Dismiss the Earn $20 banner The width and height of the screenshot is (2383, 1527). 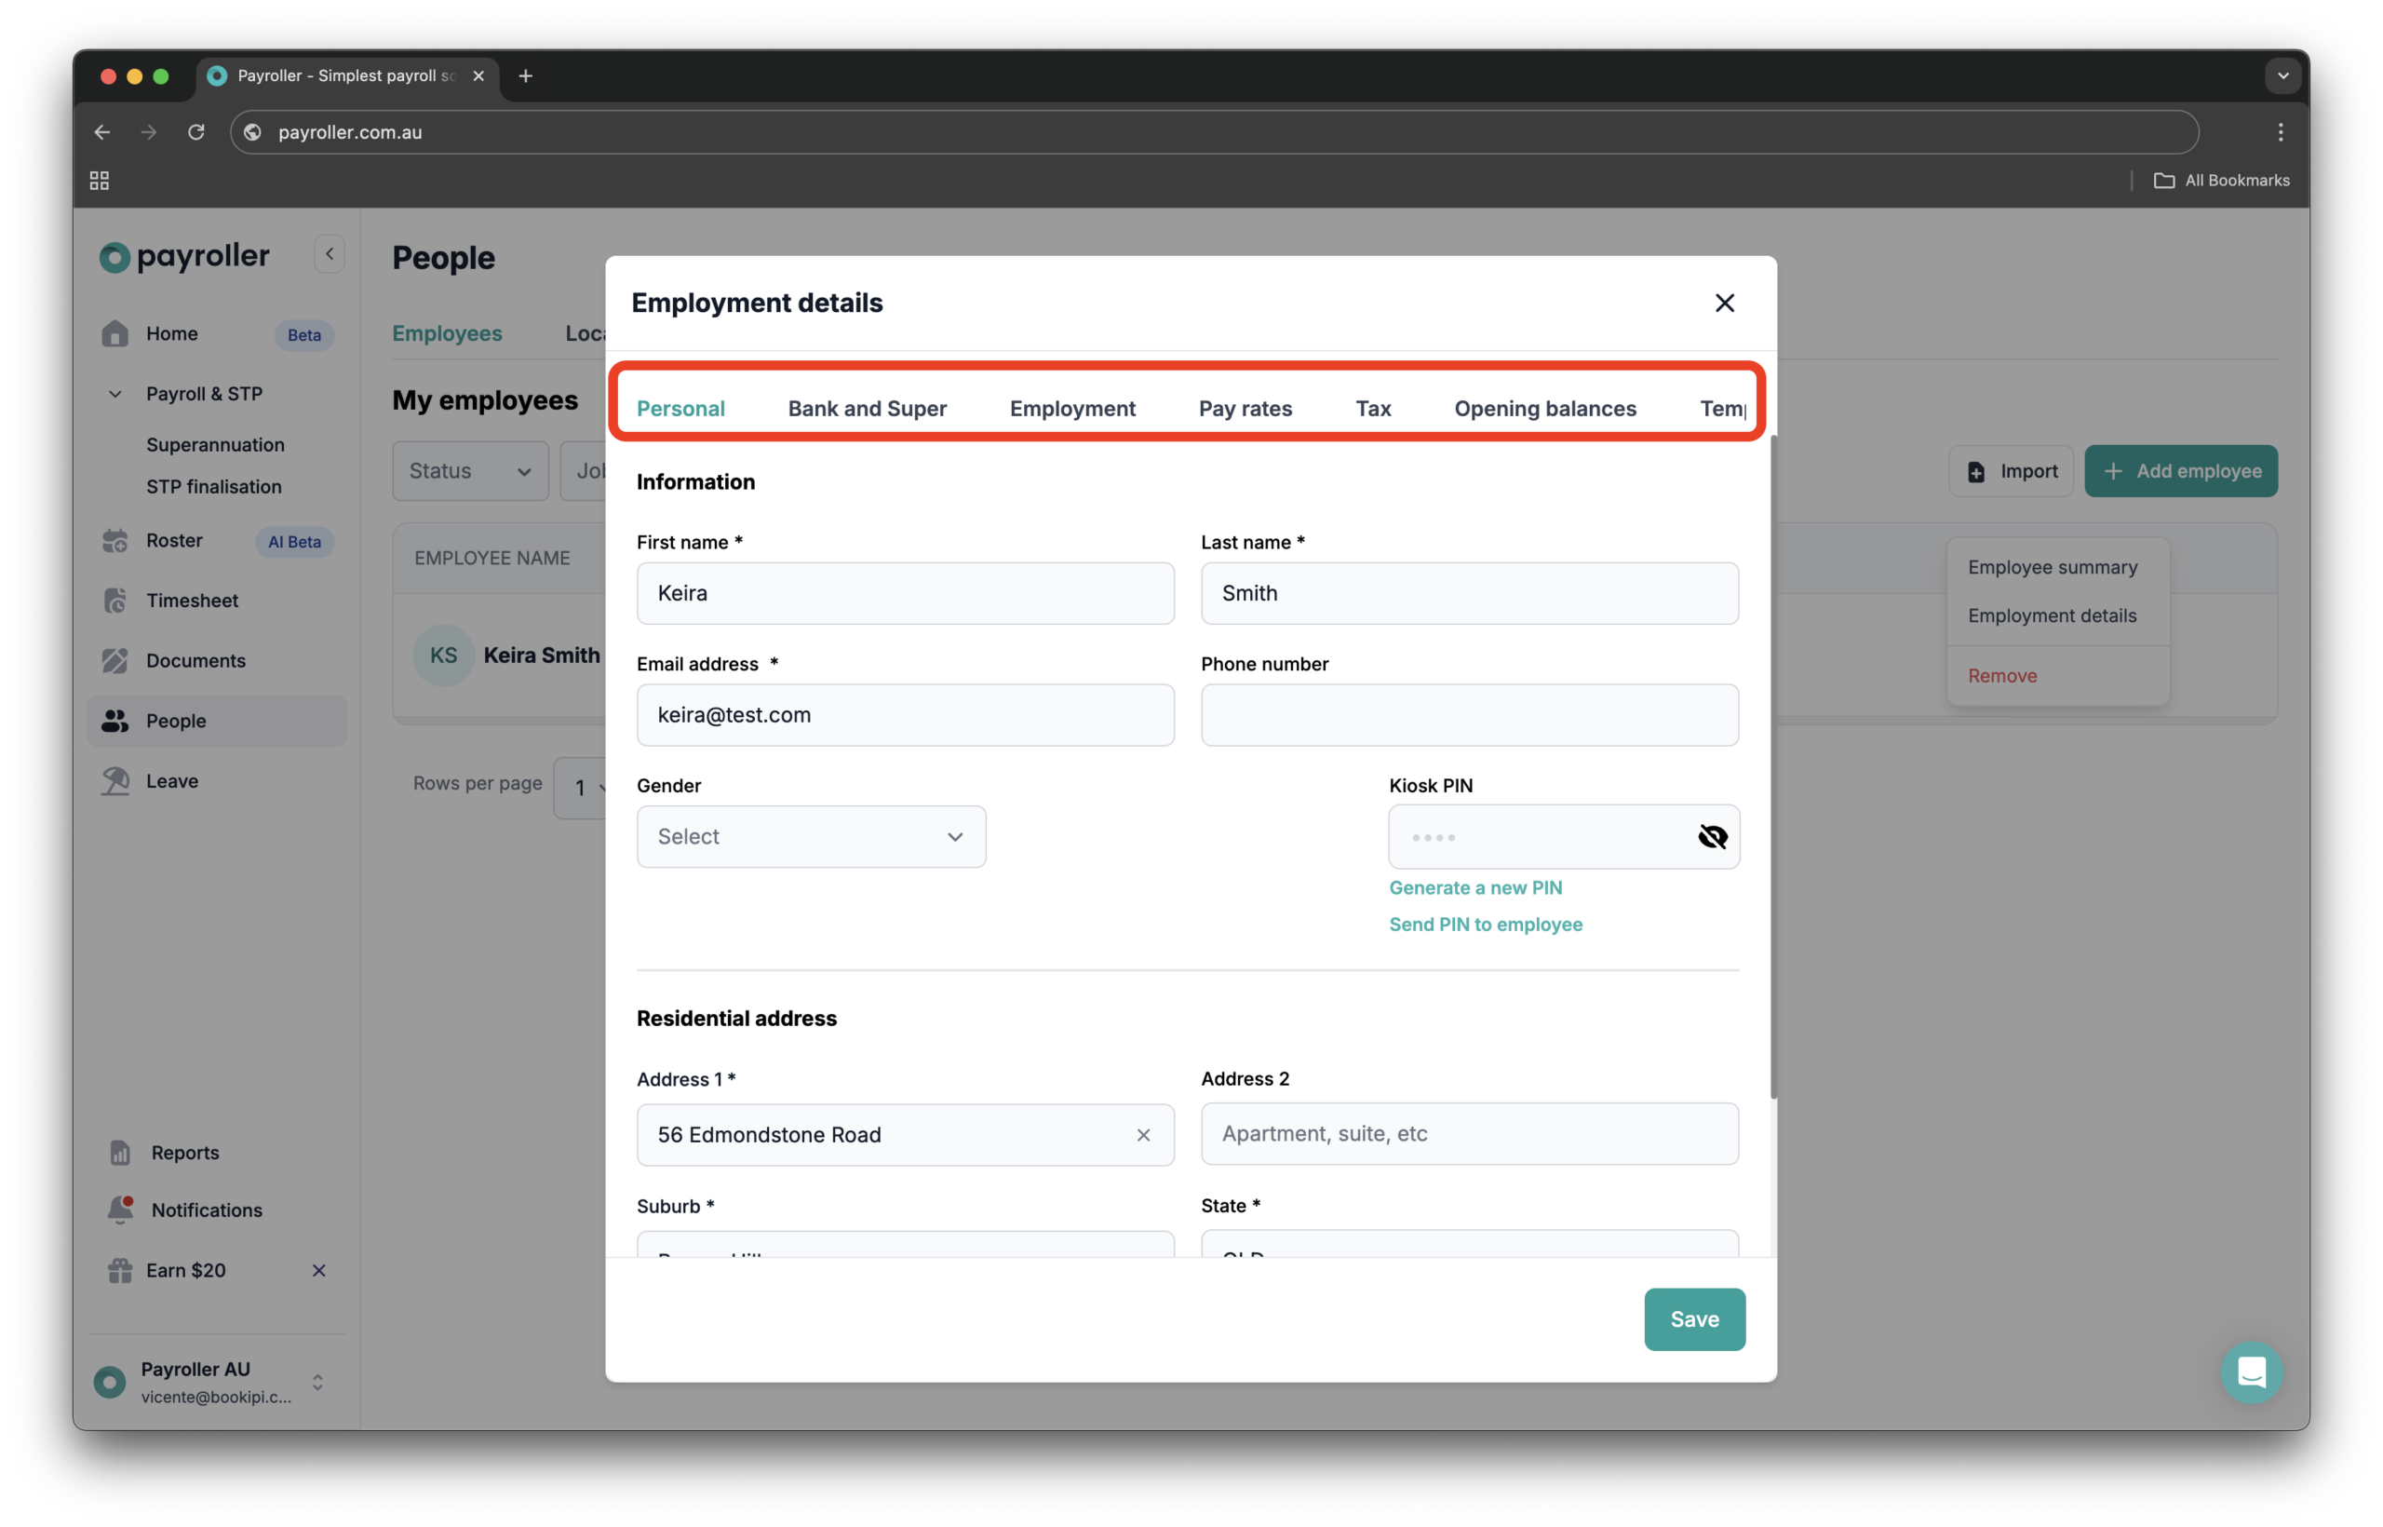pos(318,1270)
